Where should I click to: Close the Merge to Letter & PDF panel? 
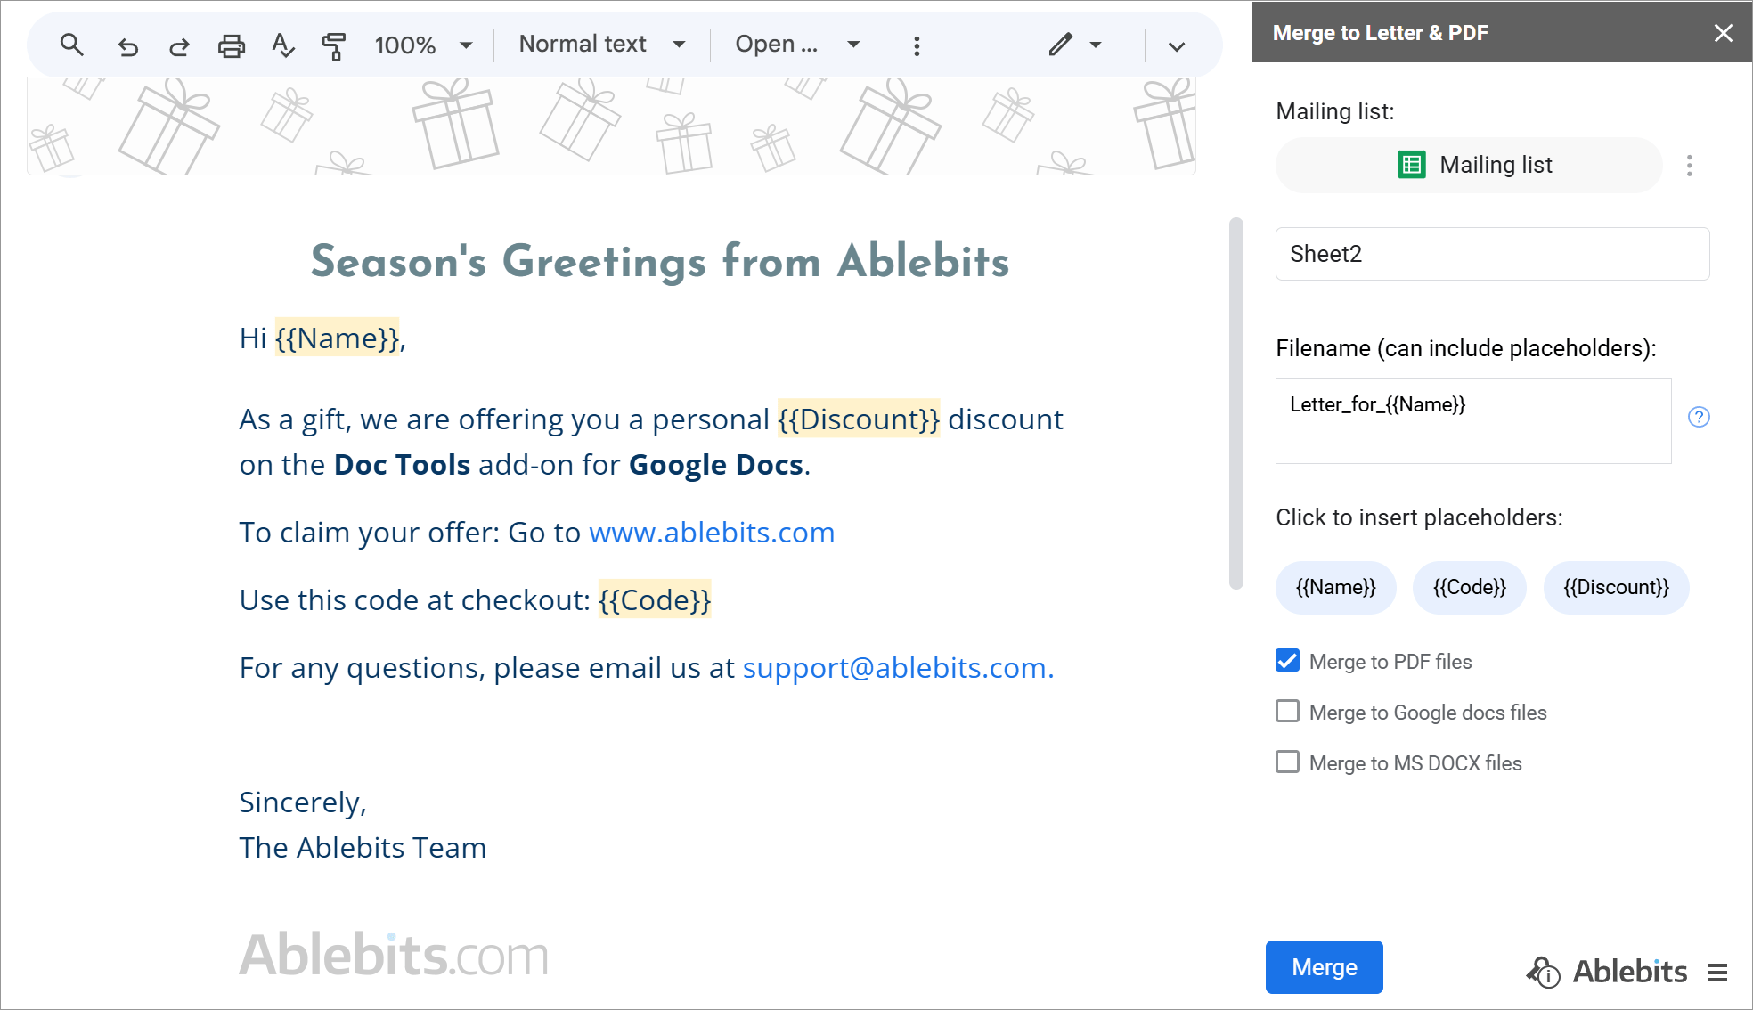(1724, 33)
